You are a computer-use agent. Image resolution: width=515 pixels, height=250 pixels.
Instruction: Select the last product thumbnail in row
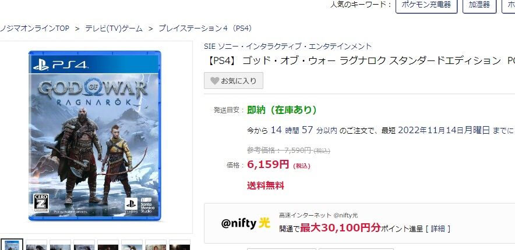click(x=179, y=245)
